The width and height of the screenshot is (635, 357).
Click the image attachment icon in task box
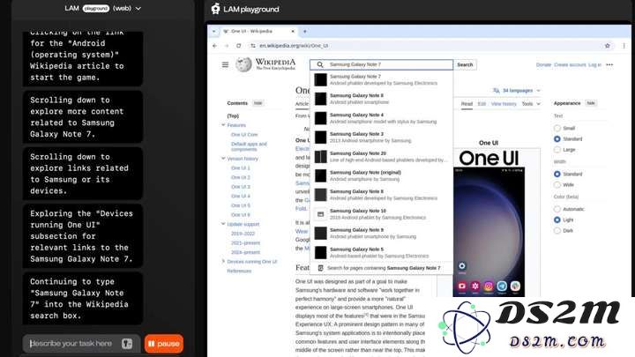tap(127, 344)
